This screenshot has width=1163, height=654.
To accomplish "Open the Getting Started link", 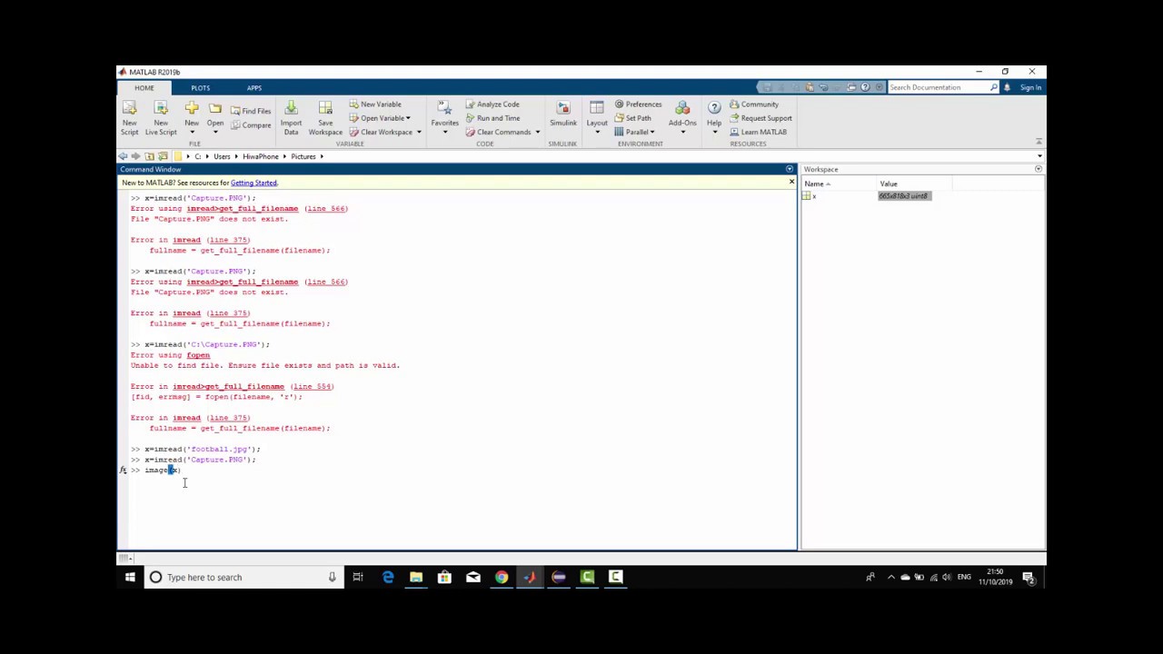I will (253, 183).
